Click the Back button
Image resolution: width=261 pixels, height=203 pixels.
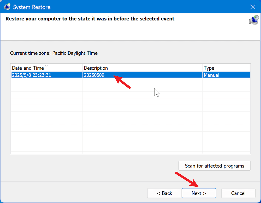164,193
